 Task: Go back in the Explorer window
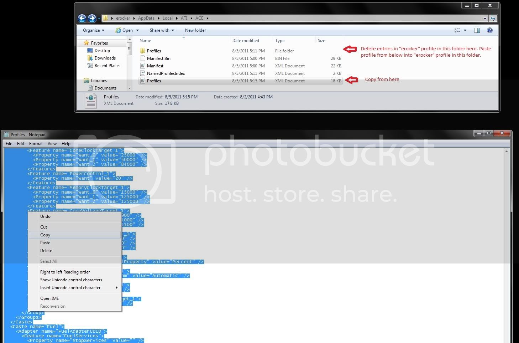click(82, 18)
